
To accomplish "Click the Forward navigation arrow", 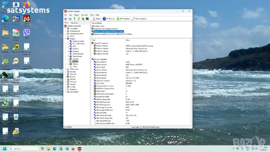I will [70, 19].
